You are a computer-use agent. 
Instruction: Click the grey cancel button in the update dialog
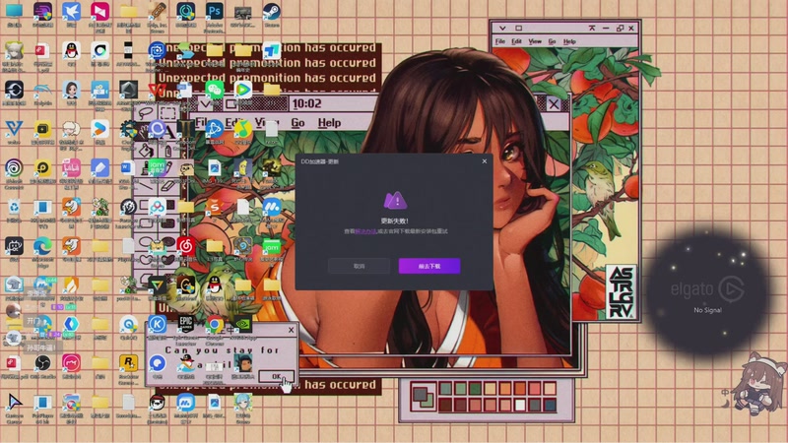[x=359, y=266]
